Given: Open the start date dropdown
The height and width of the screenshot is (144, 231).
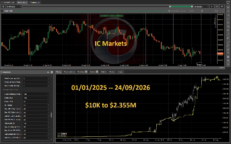Looking at the screenshot, I should point(14,7).
